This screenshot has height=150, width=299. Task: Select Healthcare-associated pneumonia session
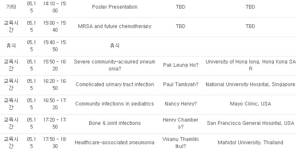point(115,143)
